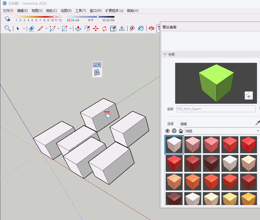Viewport: 260px width, 220px height.
Task: Open the 编辑(E) menu
Action: [x=22, y=11]
